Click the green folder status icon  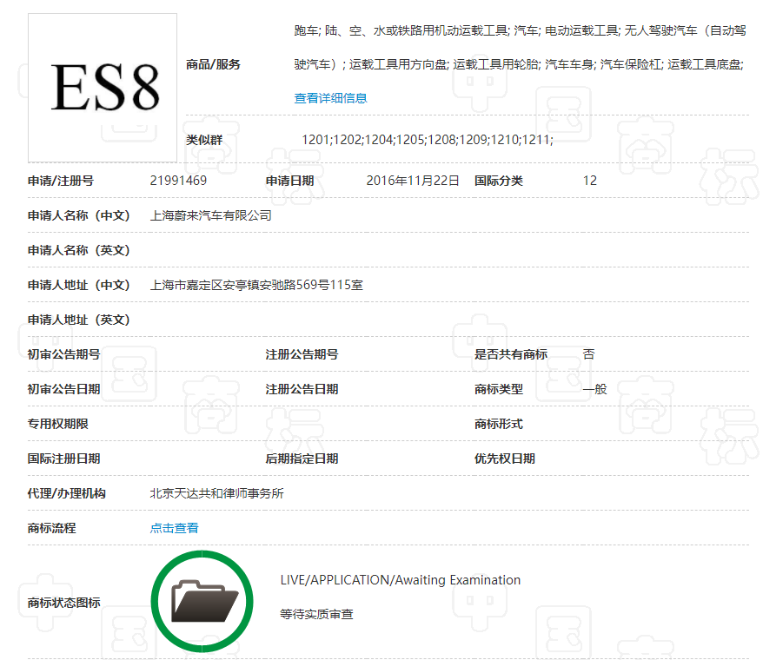pyautogui.click(x=202, y=600)
